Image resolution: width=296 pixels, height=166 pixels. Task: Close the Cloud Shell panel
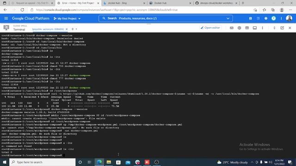[290, 28]
